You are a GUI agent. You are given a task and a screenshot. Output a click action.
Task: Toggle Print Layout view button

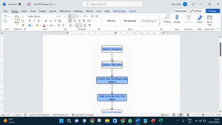coord(181,115)
